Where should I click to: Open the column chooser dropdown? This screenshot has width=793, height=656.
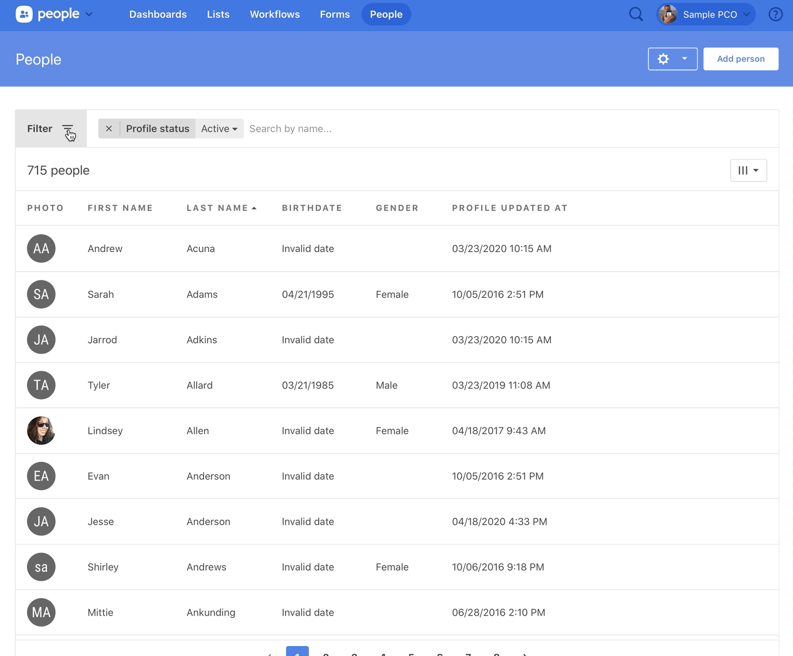(748, 171)
